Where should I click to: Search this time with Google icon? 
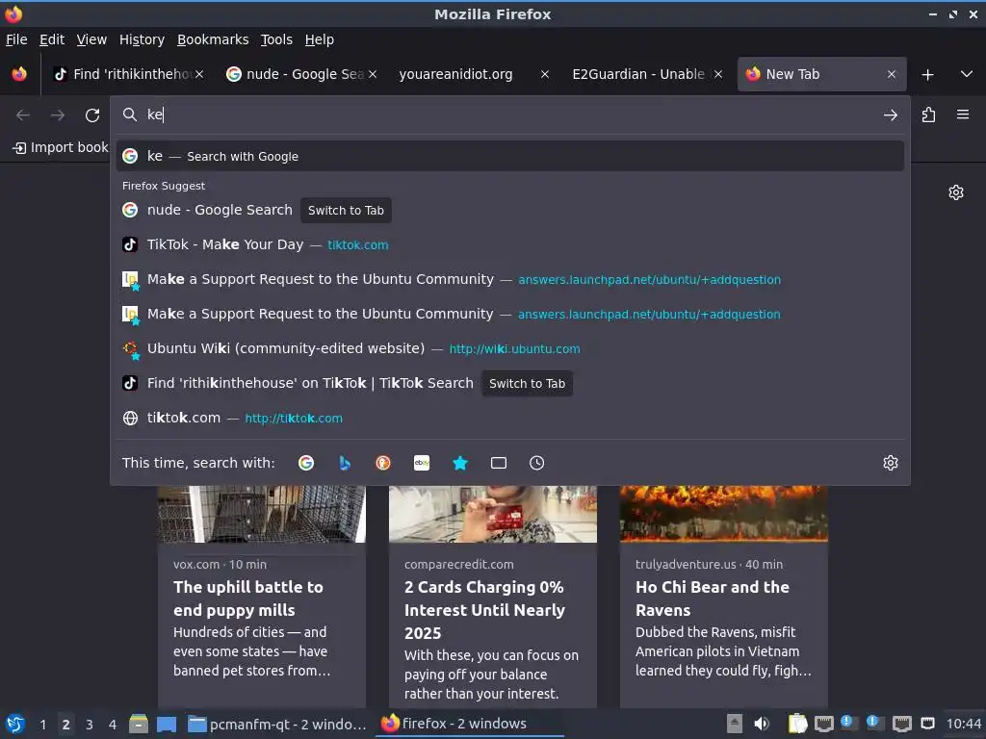point(306,463)
